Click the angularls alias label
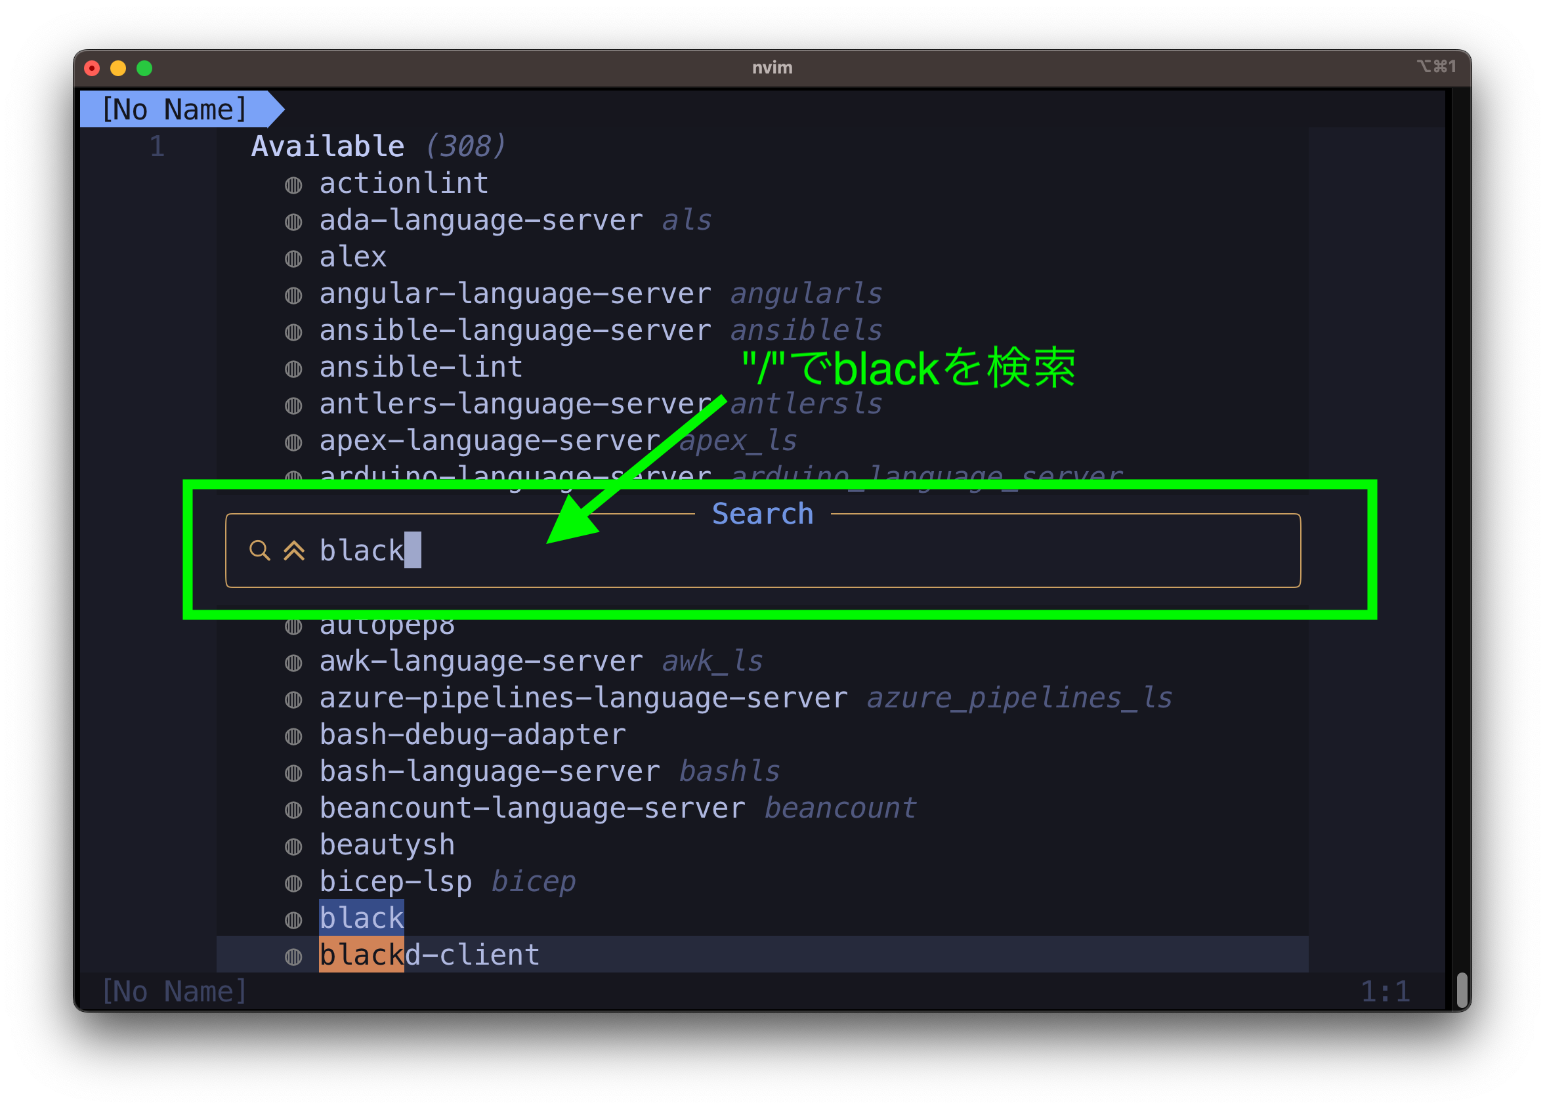The height and width of the screenshot is (1109, 1545). click(x=806, y=293)
